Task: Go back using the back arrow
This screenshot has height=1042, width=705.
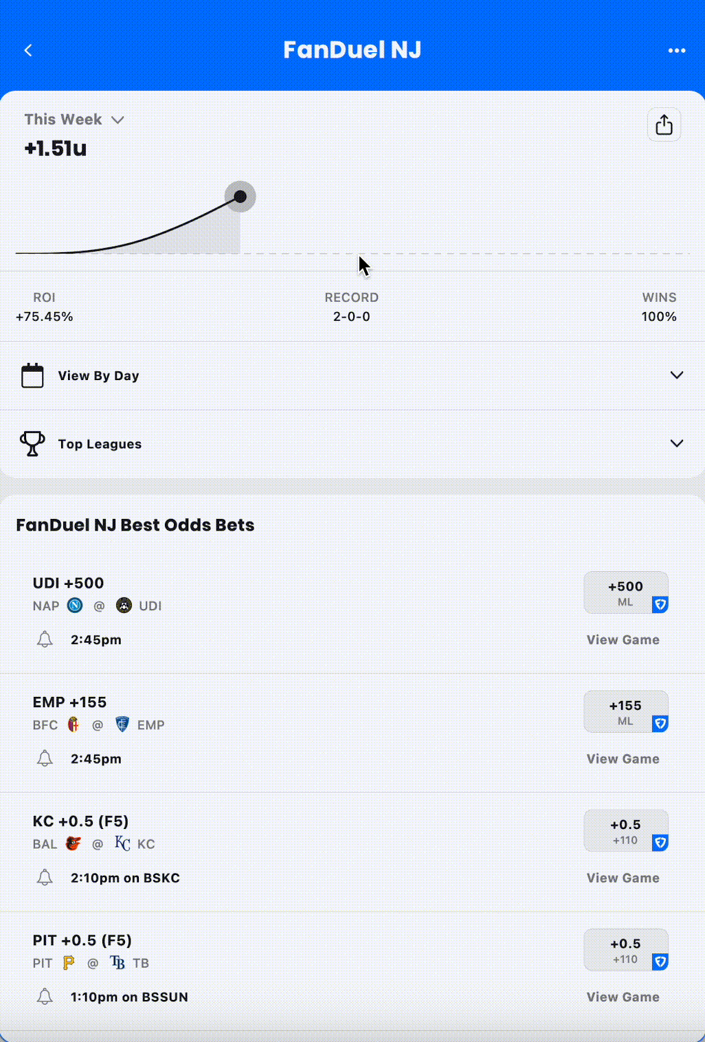Action: click(28, 50)
